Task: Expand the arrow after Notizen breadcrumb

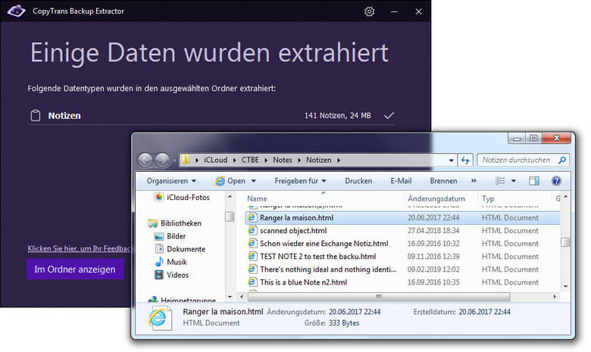Action: 339,160
